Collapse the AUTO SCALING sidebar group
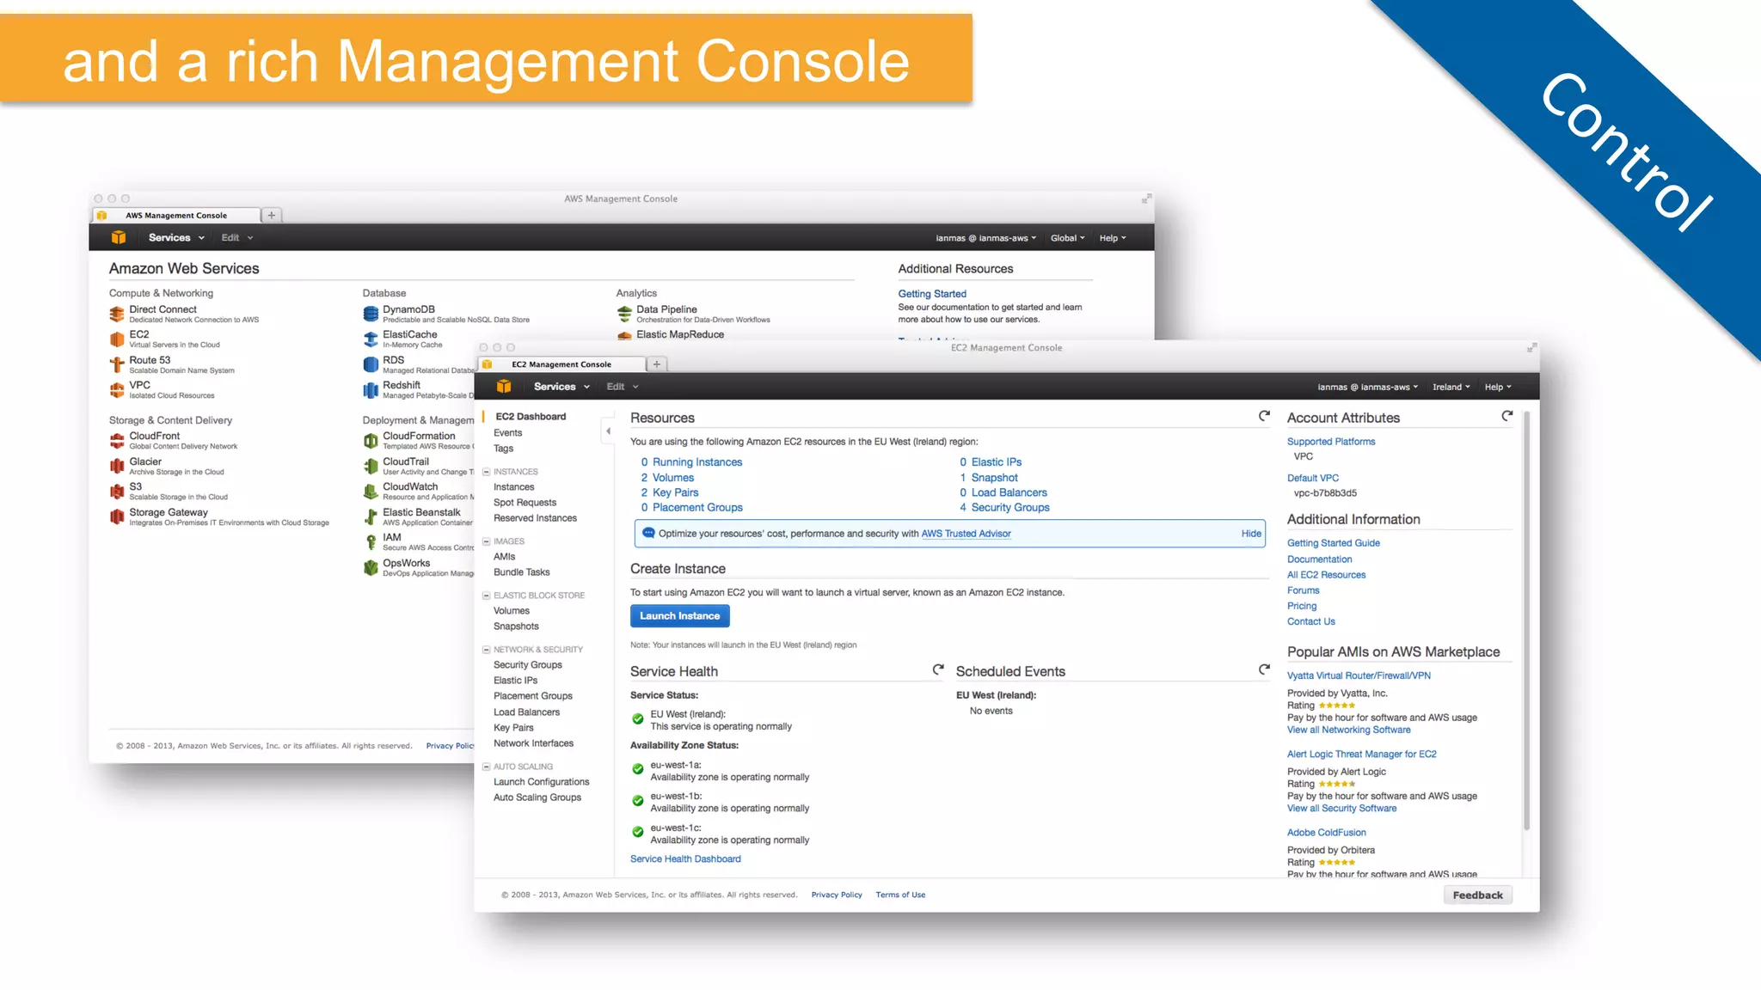1761x990 pixels. 487,767
